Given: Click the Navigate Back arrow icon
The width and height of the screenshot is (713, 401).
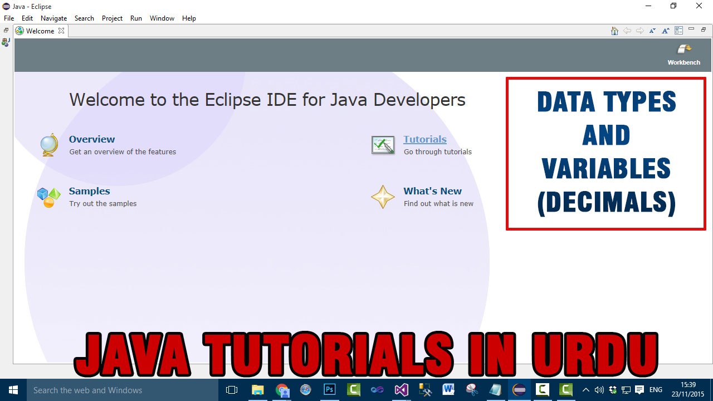Looking at the screenshot, I should coord(627,31).
